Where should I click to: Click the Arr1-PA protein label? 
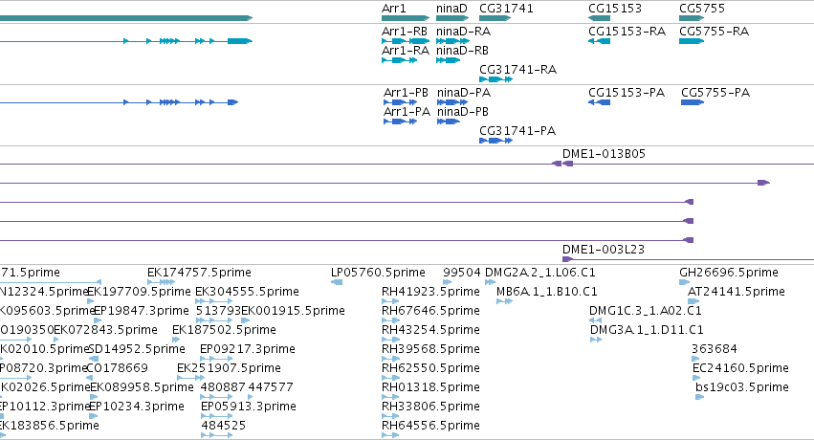point(407,112)
